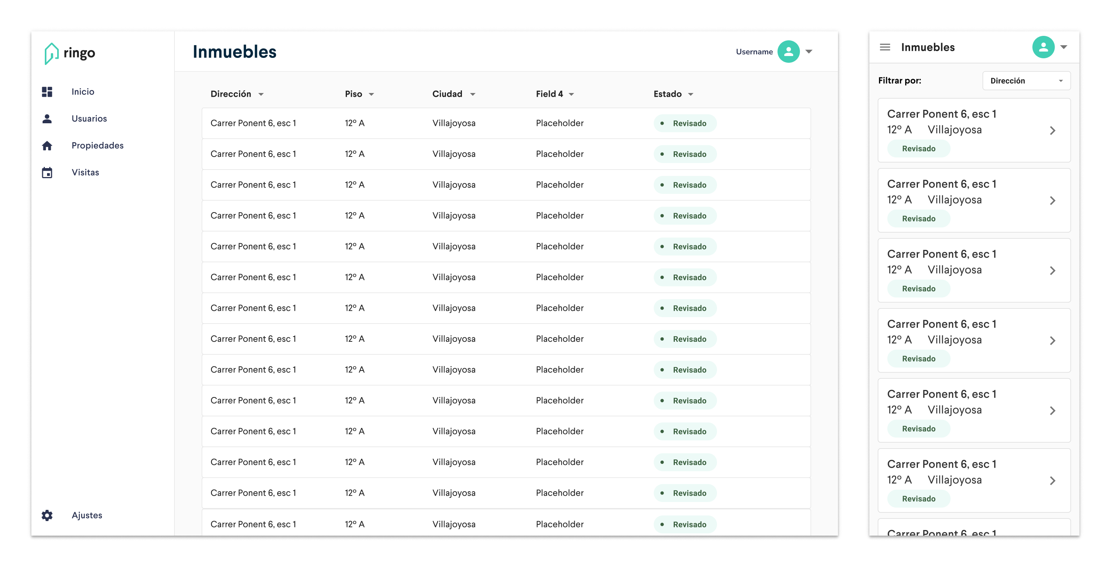
Task: Open second mobile card chevron arrow
Action: [x=1052, y=201]
